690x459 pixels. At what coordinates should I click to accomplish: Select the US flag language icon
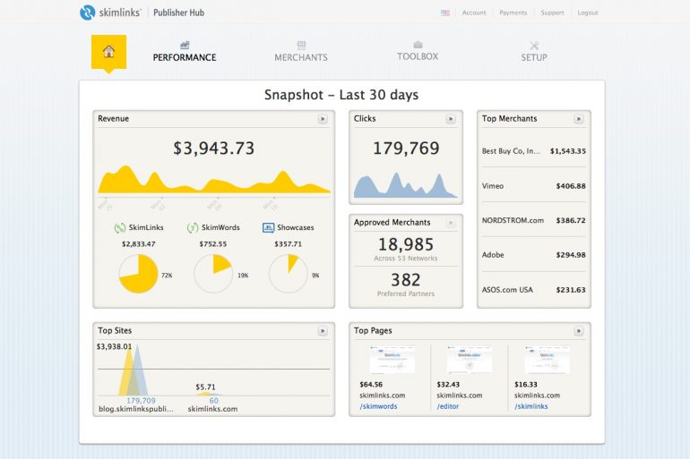point(445,13)
